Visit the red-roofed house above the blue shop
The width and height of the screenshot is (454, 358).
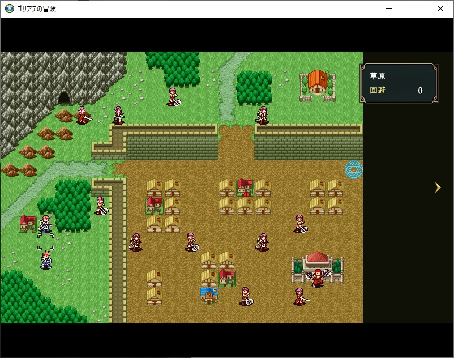coord(226,278)
